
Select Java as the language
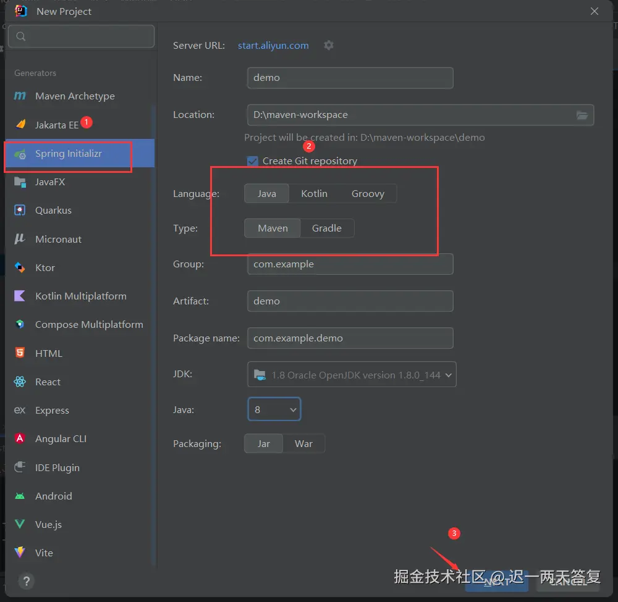coord(267,193)
